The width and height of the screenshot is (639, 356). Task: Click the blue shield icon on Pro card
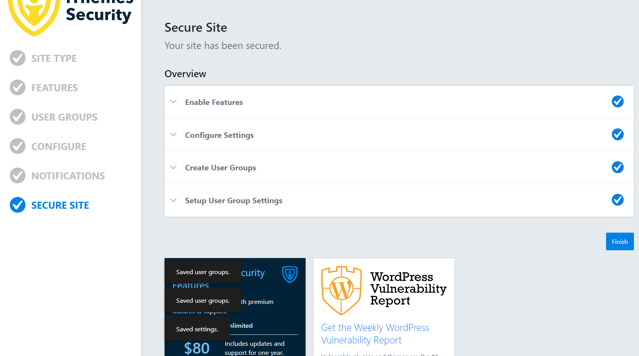(x=290, y=274)
